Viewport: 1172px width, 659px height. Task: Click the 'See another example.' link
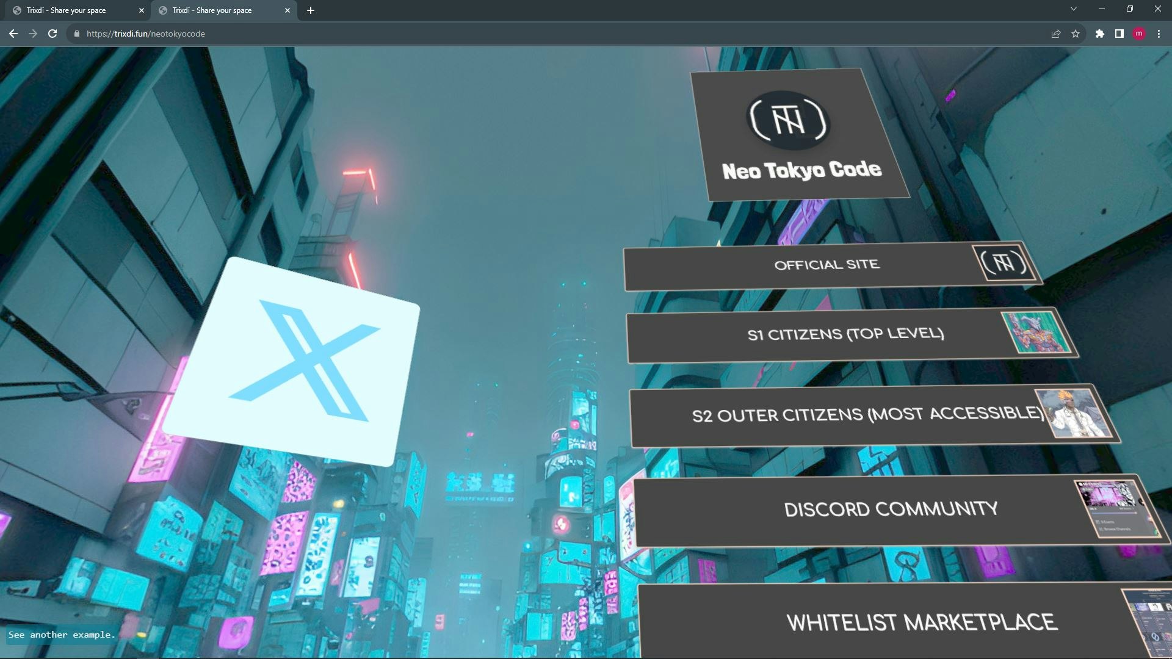(x=62, y=635)
